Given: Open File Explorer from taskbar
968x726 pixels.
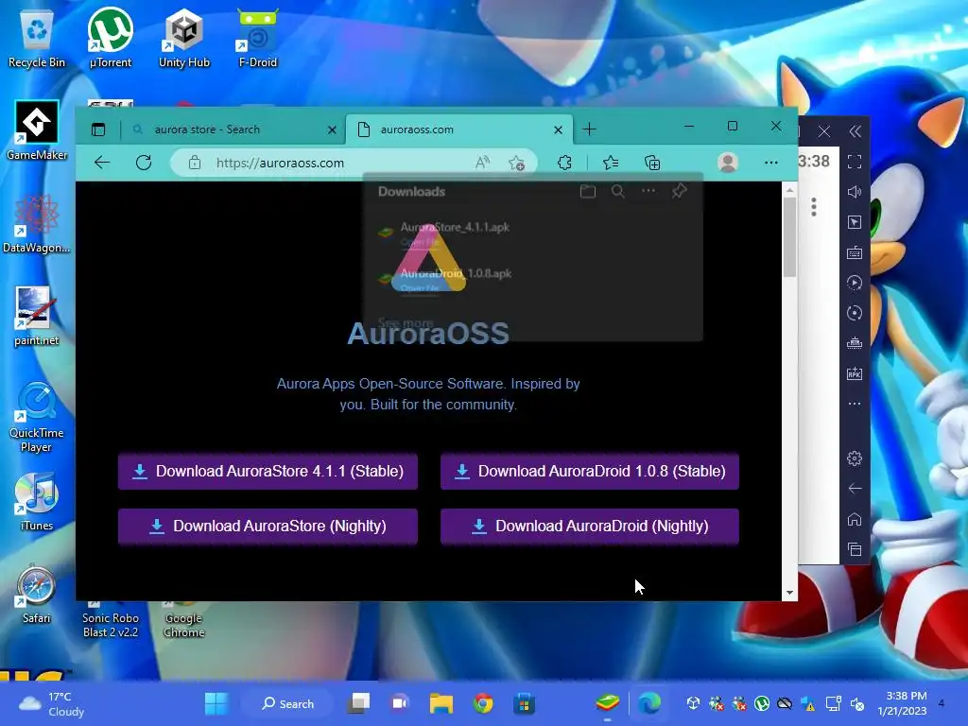Looking at the screenshot, I should pyautogui.click(x=441, y=703).
